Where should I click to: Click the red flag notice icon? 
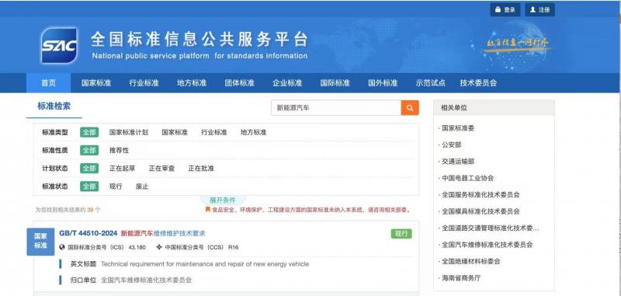pyautogui.click(x=207, y=209)
